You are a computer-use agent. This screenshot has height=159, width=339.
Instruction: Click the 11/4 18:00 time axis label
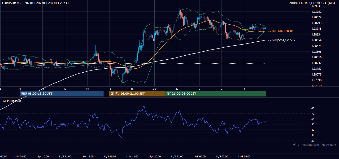coord(132,157)
